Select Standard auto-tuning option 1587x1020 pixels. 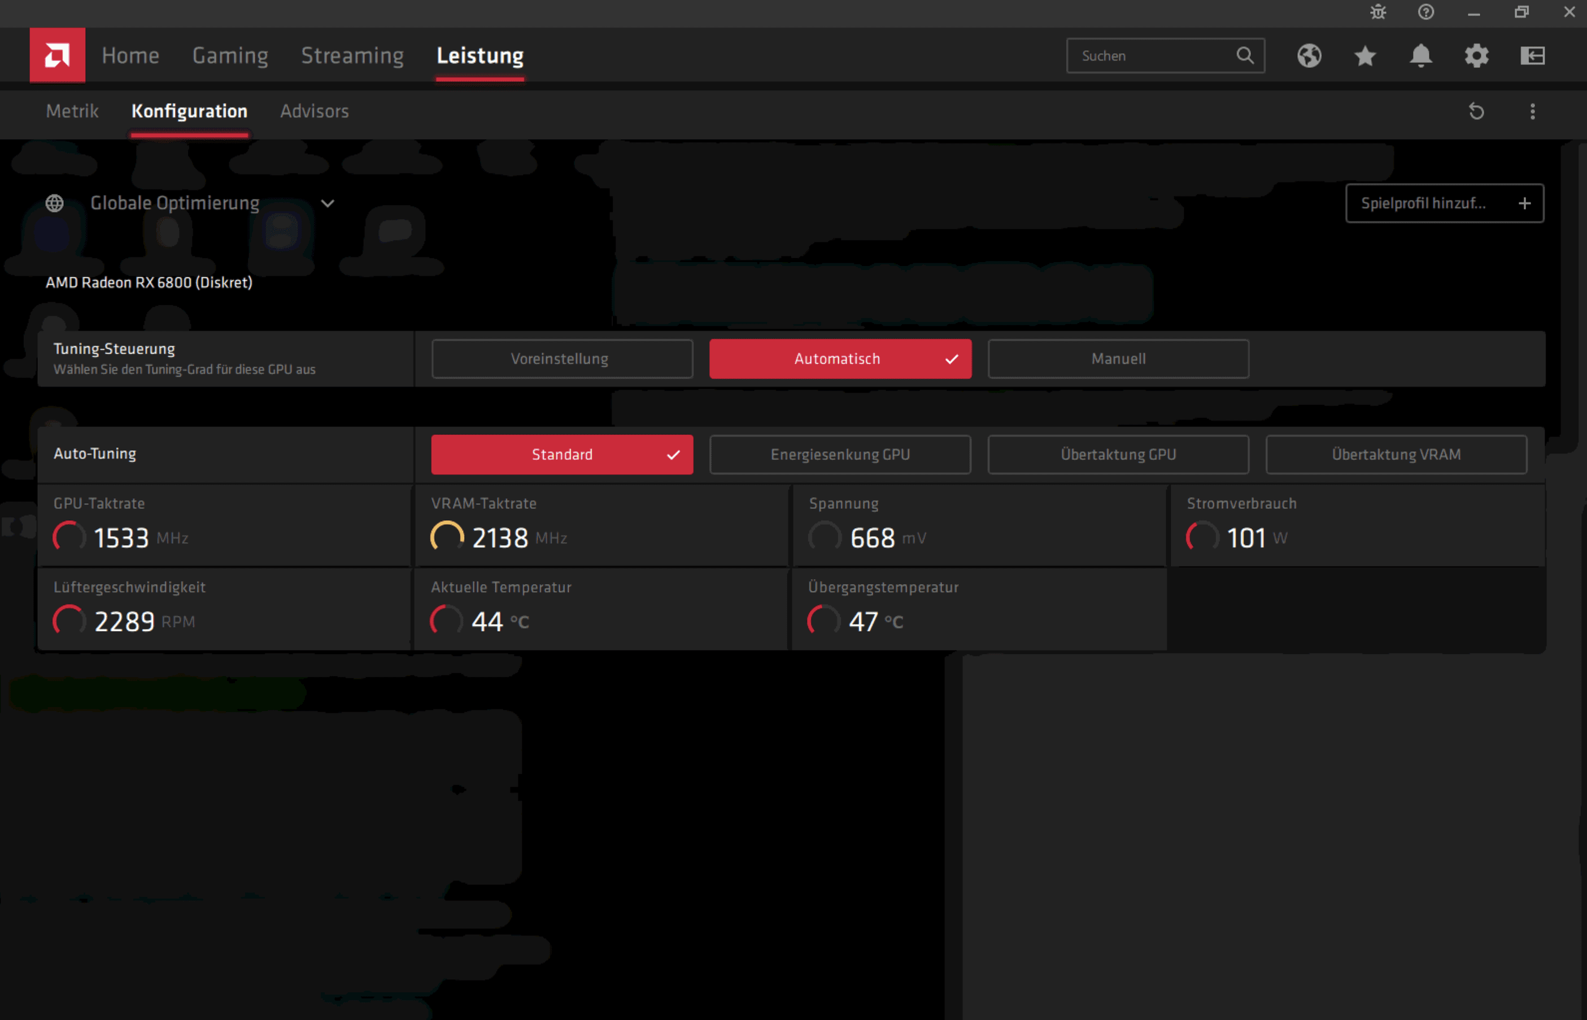coord(562,454)
